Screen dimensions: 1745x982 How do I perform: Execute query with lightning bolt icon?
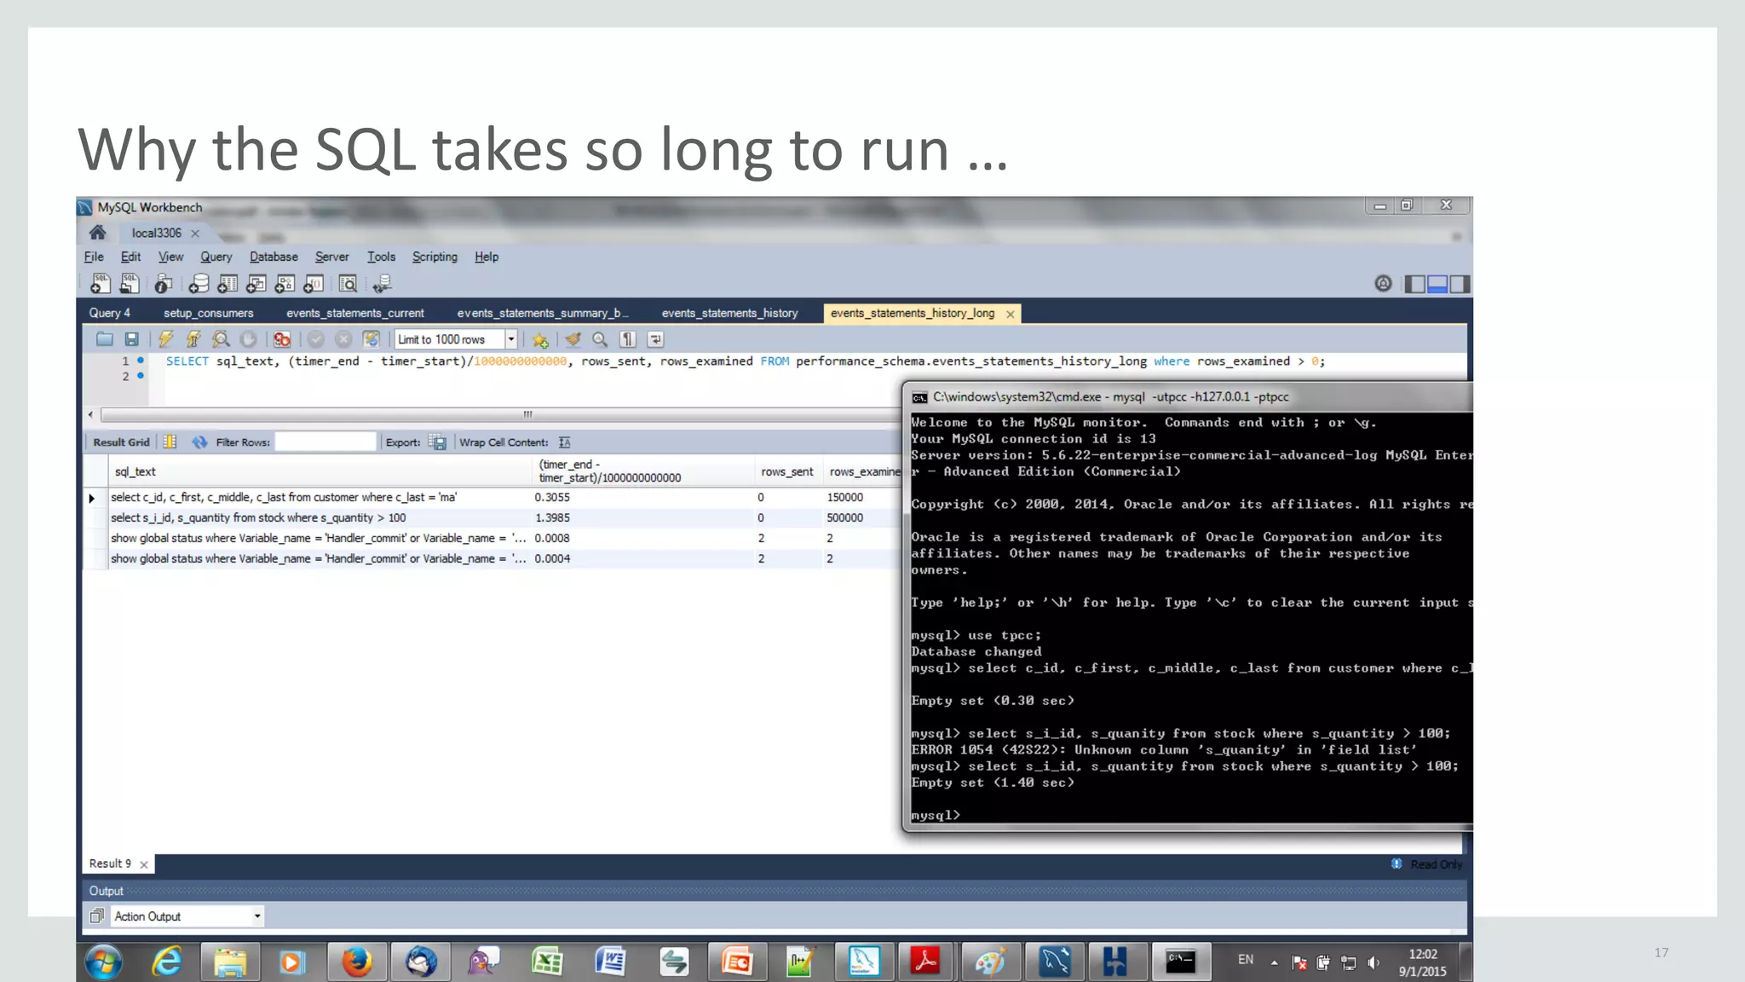[x=166, y=339]
